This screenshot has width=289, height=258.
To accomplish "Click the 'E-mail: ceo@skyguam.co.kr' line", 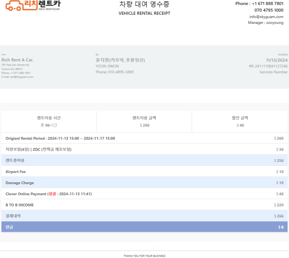I will click(x=17, y=77).
